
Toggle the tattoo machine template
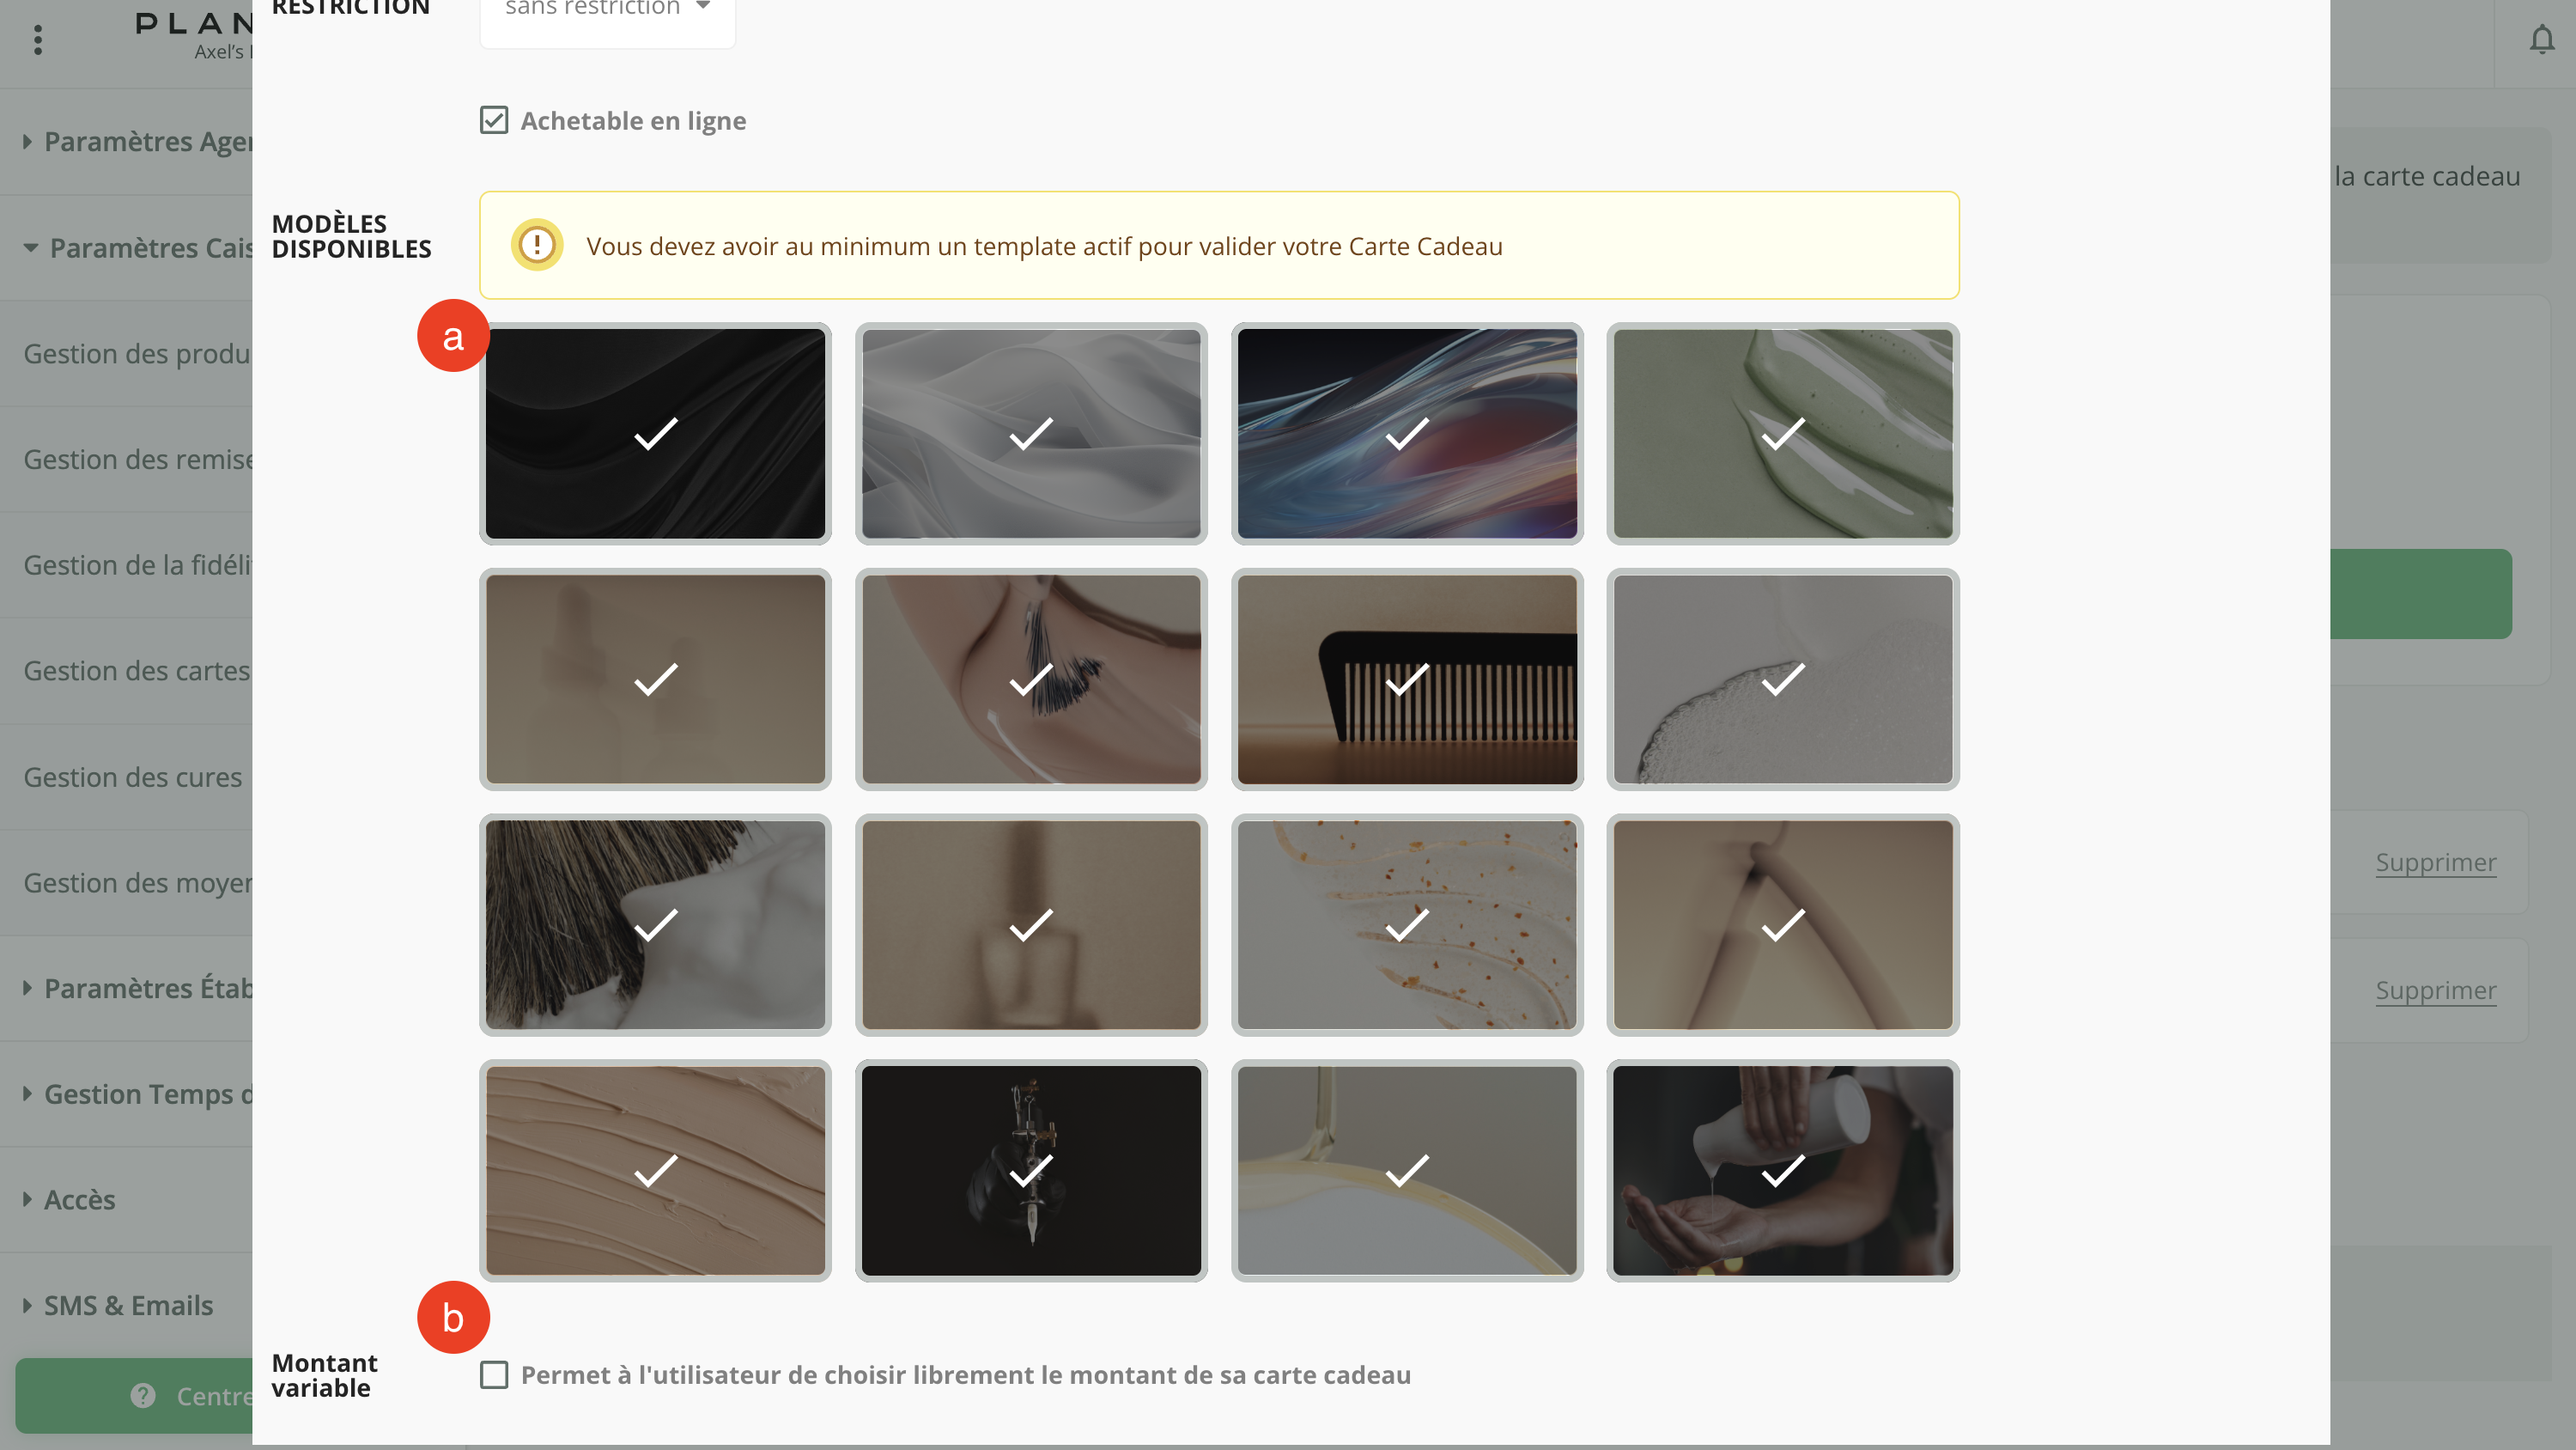pos(1031,1171)
